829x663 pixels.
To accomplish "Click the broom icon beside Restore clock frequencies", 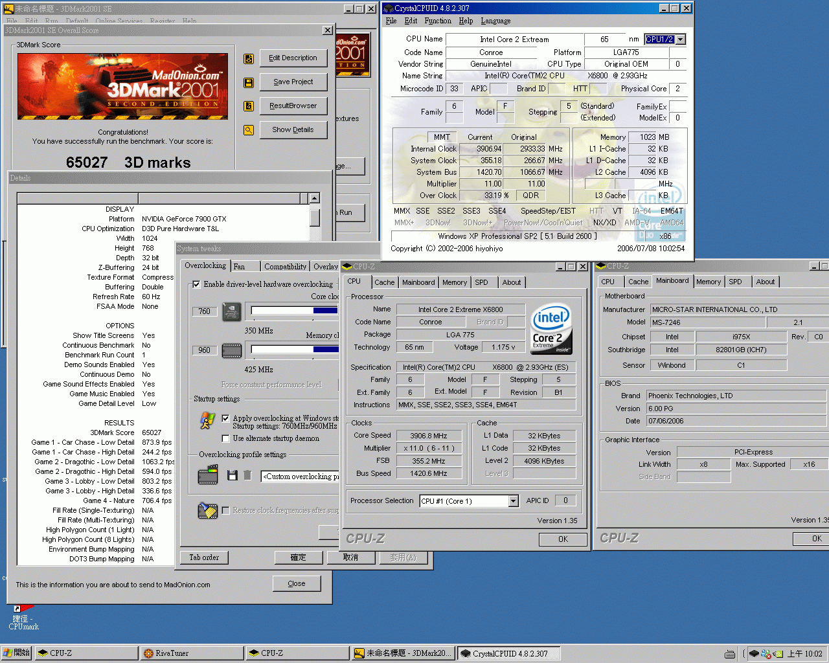I will [208, 510].
